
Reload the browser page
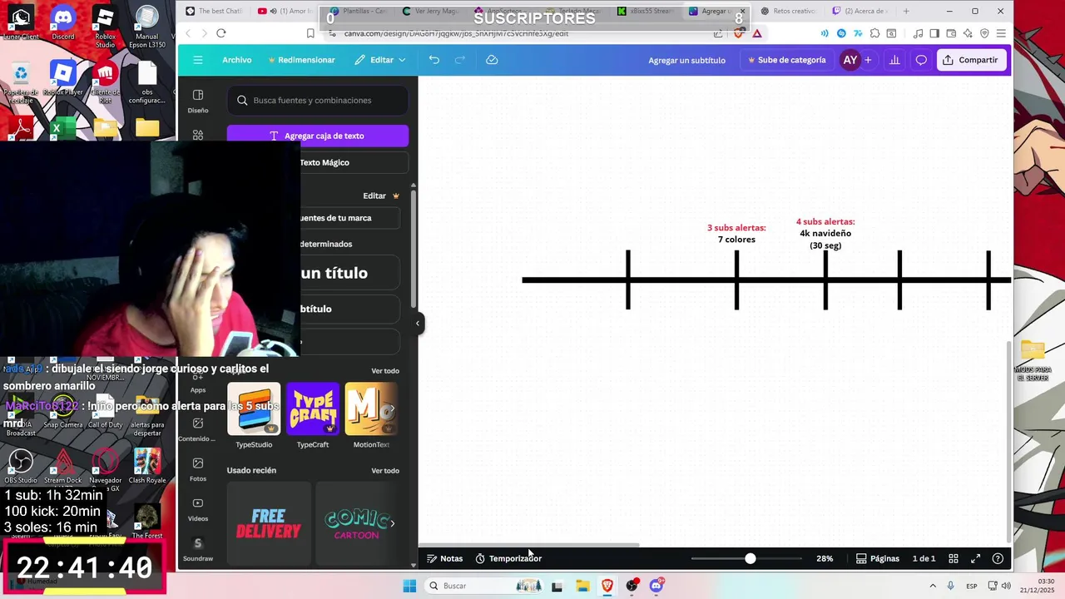[x=220, y=33]
